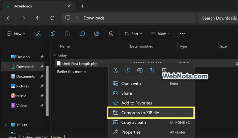Click the pin icon next to Videos
This screenshot has width=238, height=138.
tap(42, 106)
